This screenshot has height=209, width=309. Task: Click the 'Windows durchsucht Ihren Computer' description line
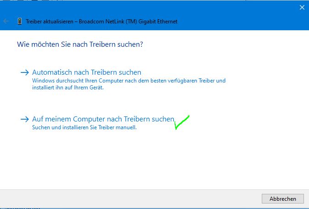(x=129, y=81)
